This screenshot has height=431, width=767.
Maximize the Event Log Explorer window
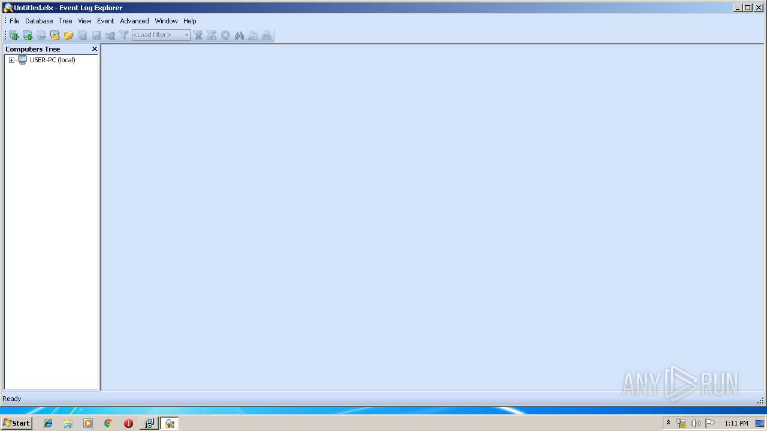(747, 8)
